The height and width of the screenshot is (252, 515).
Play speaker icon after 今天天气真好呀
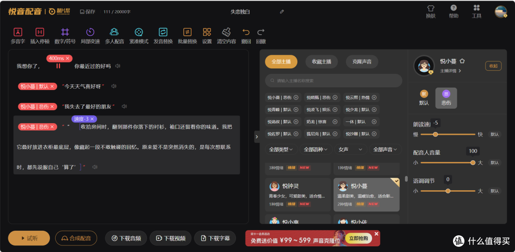pos(113,86)
